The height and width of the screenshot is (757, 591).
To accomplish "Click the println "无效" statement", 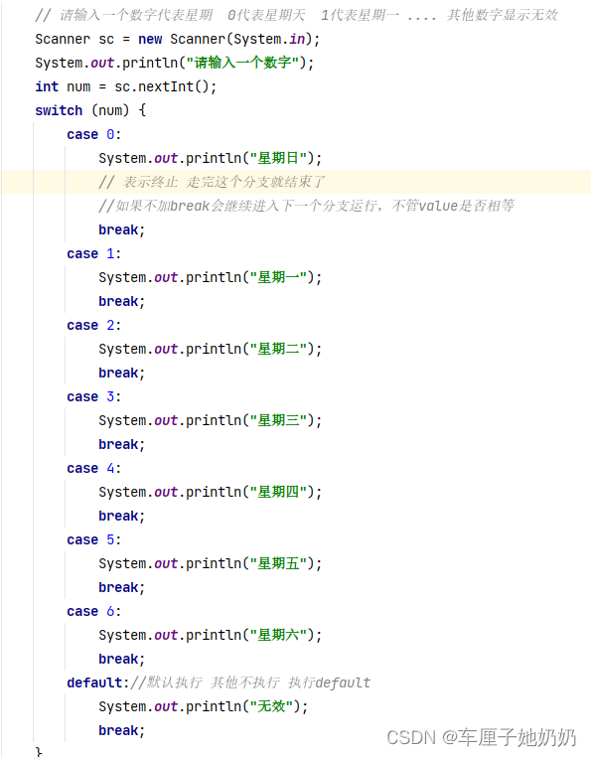I will 204,706.
